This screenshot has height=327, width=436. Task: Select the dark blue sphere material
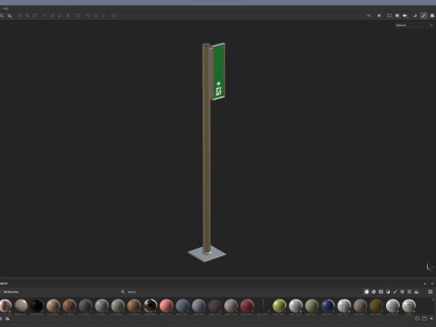pyautogui.click(x=328, y=306)
